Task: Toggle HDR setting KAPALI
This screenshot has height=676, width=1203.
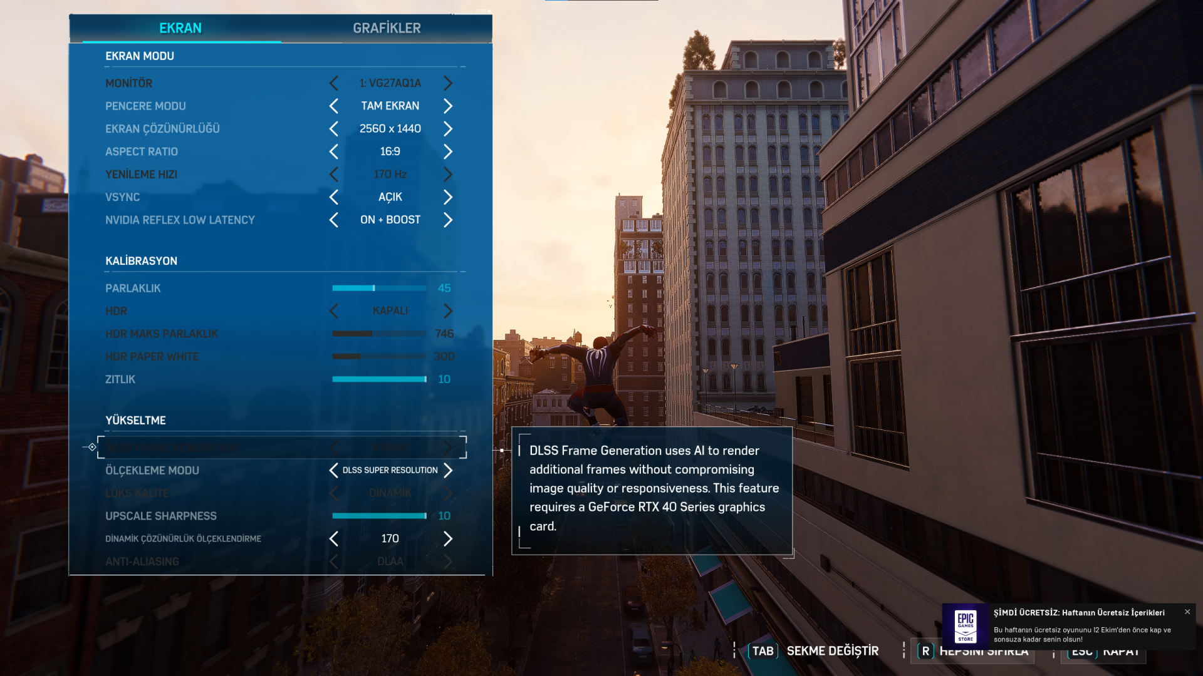Action: tap(390, 311)
